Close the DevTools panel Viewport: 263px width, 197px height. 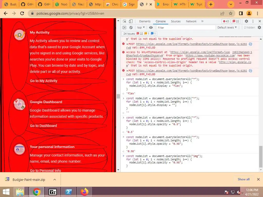(260, 21)
